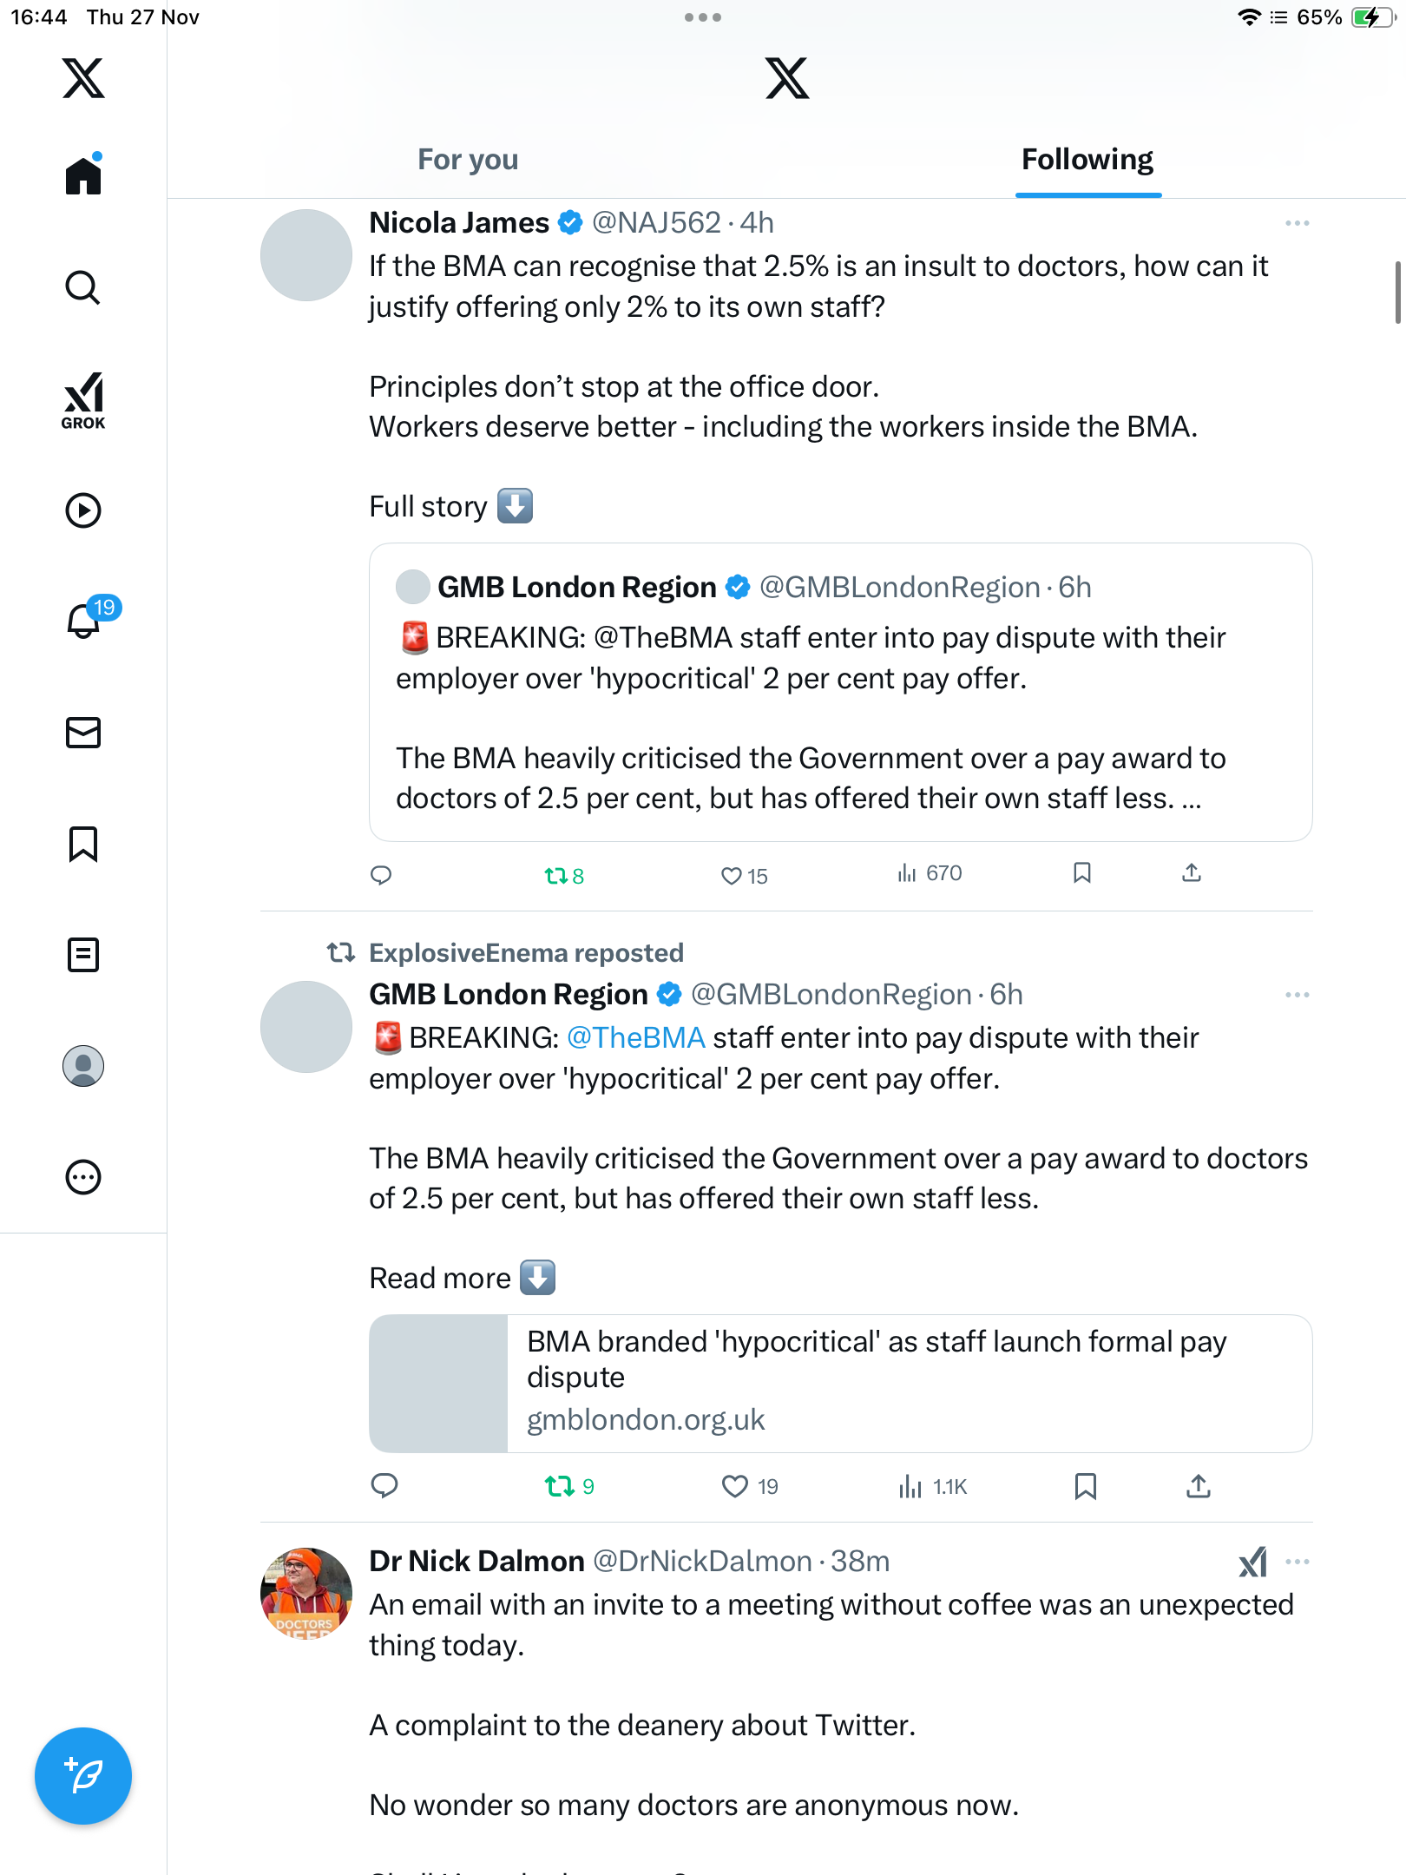The width and height of the screenshot is (1406, 1875).
Task: Open the Lists icon in sidebar
Action: (83, 955)
